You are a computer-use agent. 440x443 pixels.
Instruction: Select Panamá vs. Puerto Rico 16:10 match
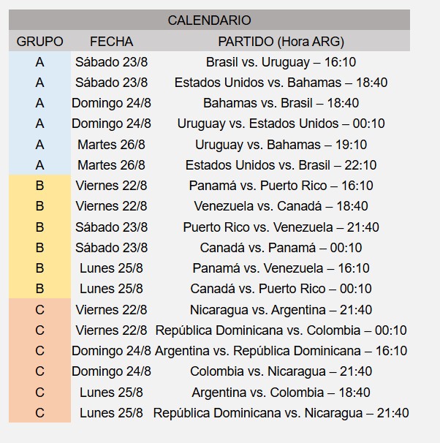[281, 186]
